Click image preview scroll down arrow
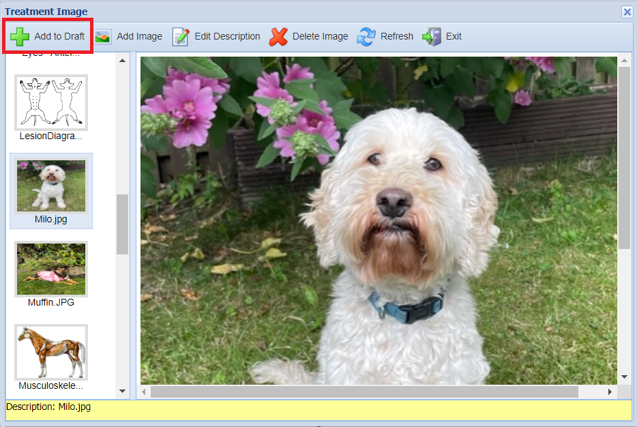637x427 pixels. (x=625, y=377)
